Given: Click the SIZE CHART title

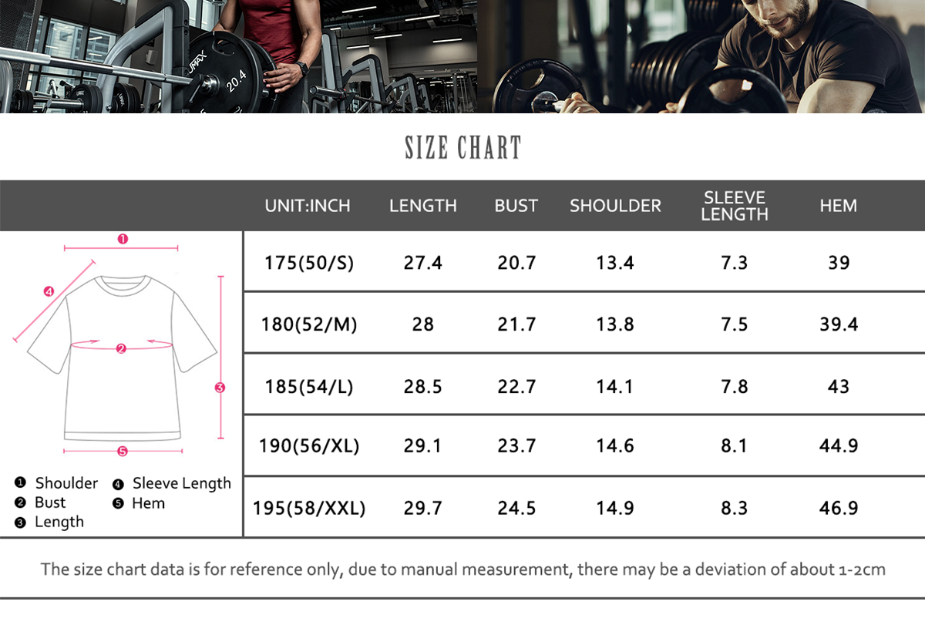Looking at the screenshot, I should coord(463,147).
